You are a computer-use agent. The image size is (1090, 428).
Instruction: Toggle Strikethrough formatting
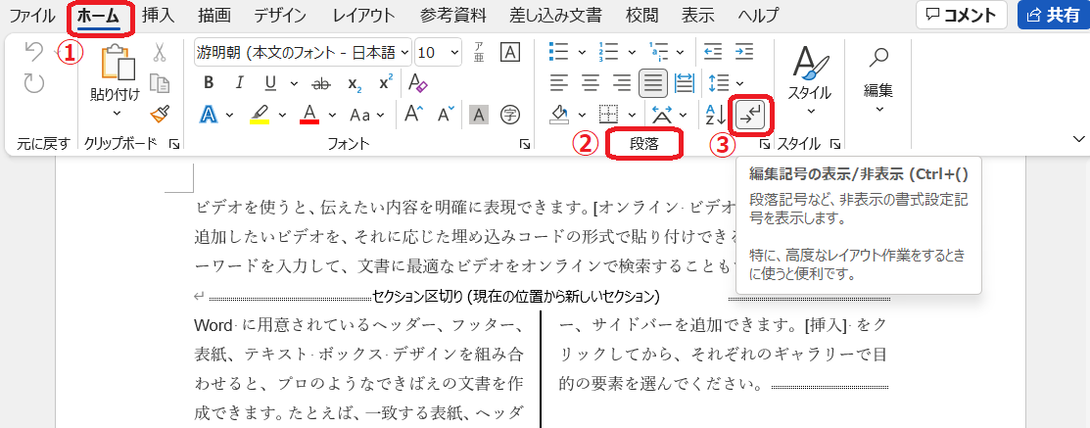pos(321,83)
